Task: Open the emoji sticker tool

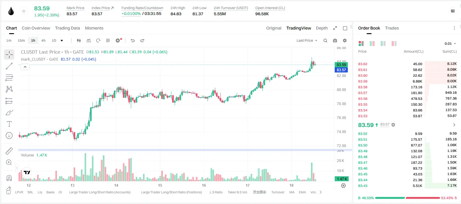Action: point(9,135)
